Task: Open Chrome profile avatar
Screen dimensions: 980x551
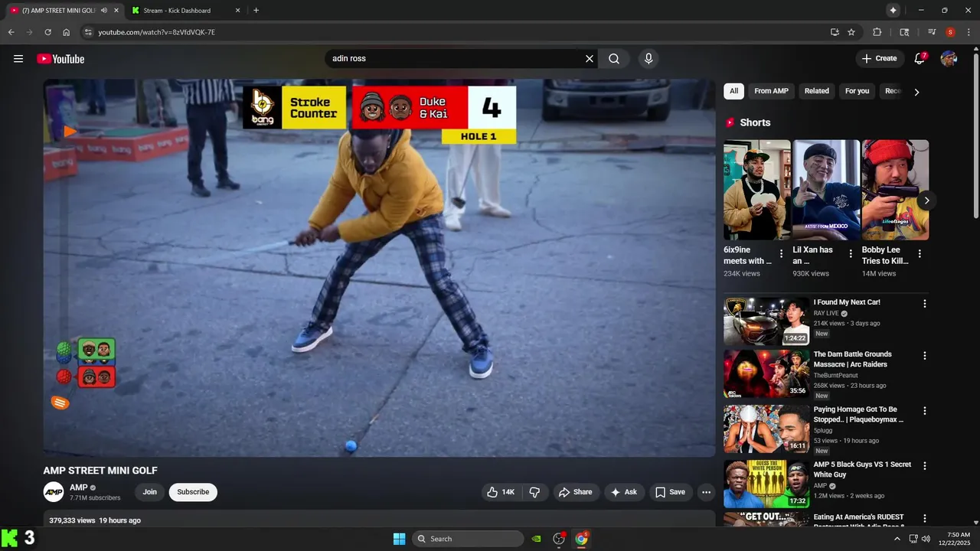Action: (950, 32)
